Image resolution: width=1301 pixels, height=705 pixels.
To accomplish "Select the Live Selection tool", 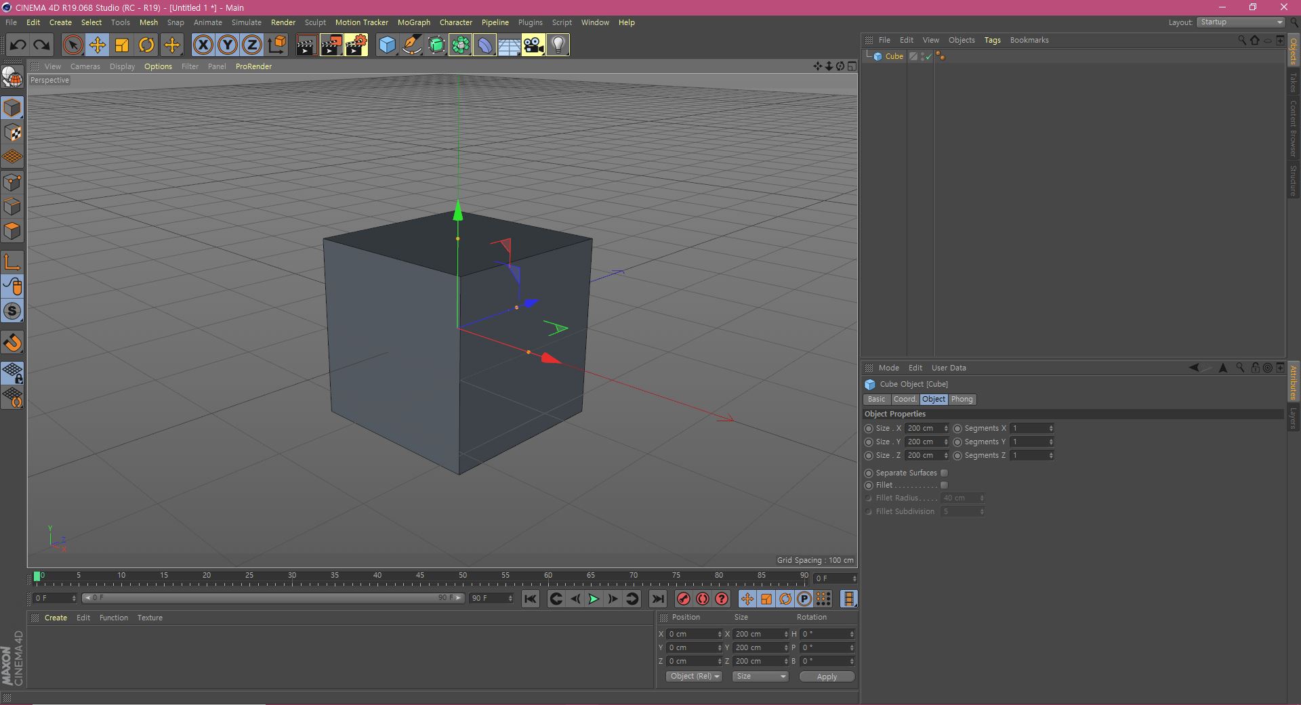I will pos(73,45).
